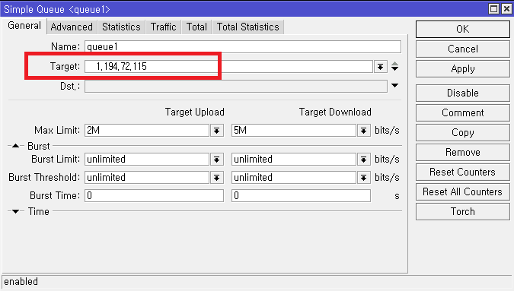Open the Total Statistics tab
Viewport: 514px width, 291px height.
(247, 27)
